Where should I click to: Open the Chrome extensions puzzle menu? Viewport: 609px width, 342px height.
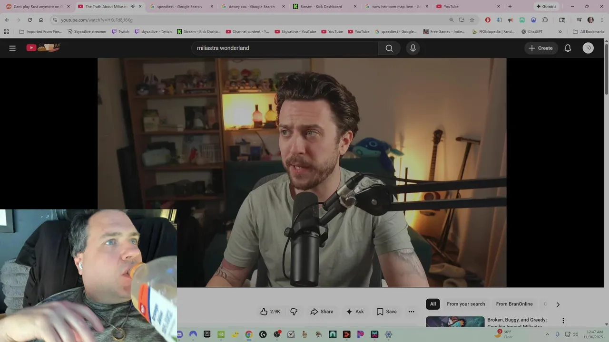click(545, 20)
